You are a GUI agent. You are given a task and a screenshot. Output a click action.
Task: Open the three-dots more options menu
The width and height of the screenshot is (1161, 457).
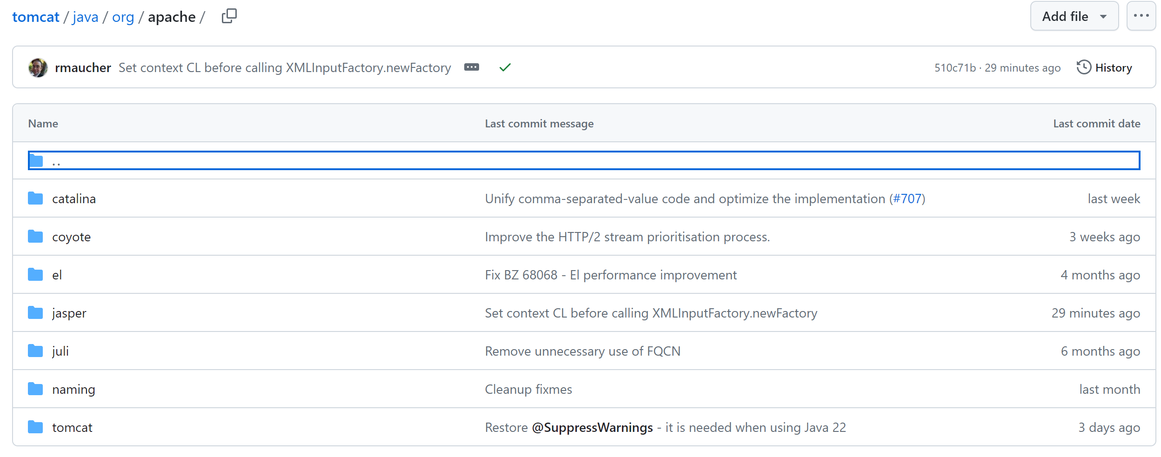point(1141,16)
